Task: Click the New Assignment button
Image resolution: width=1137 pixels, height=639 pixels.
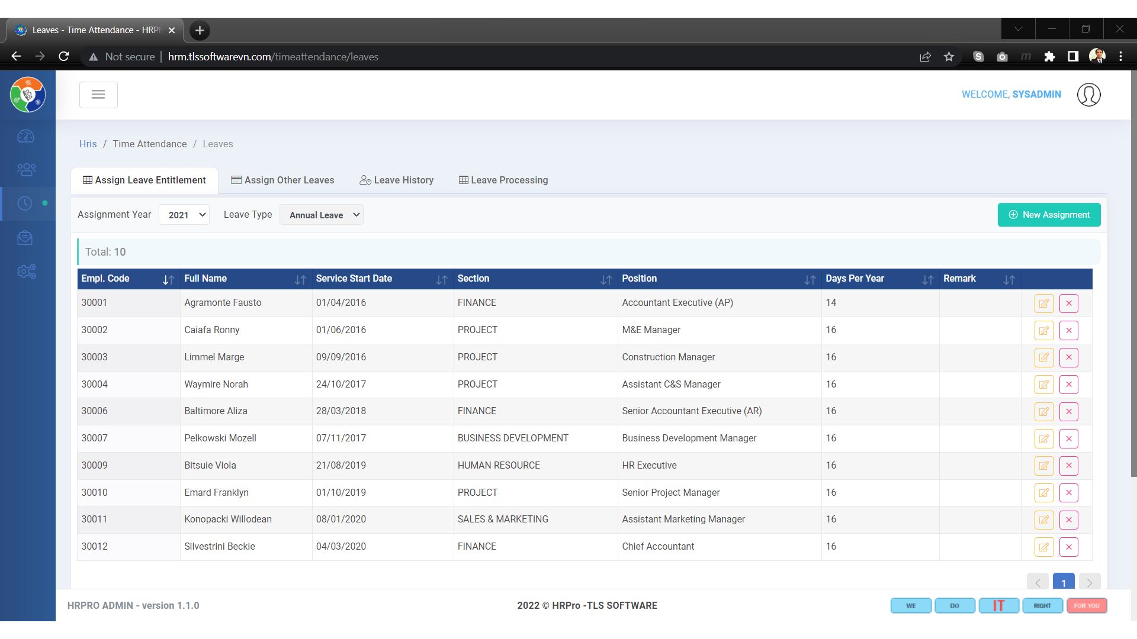Action: pyautogui.click(x=1049, y=215)
